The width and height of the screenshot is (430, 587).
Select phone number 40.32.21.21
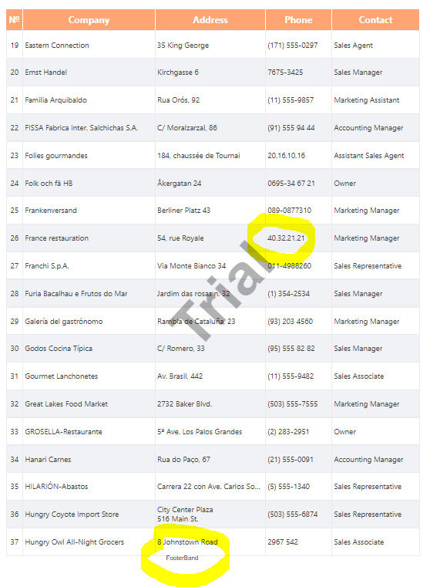pos(286,238)
